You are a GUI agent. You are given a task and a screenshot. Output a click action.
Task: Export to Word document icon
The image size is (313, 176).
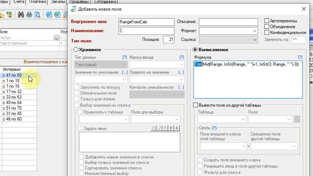49,15
